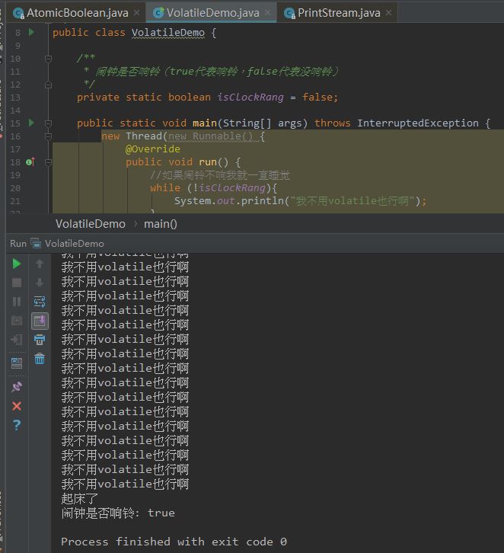Click the Pause output icon
The image size is (504, 553).
coord(17,302)
